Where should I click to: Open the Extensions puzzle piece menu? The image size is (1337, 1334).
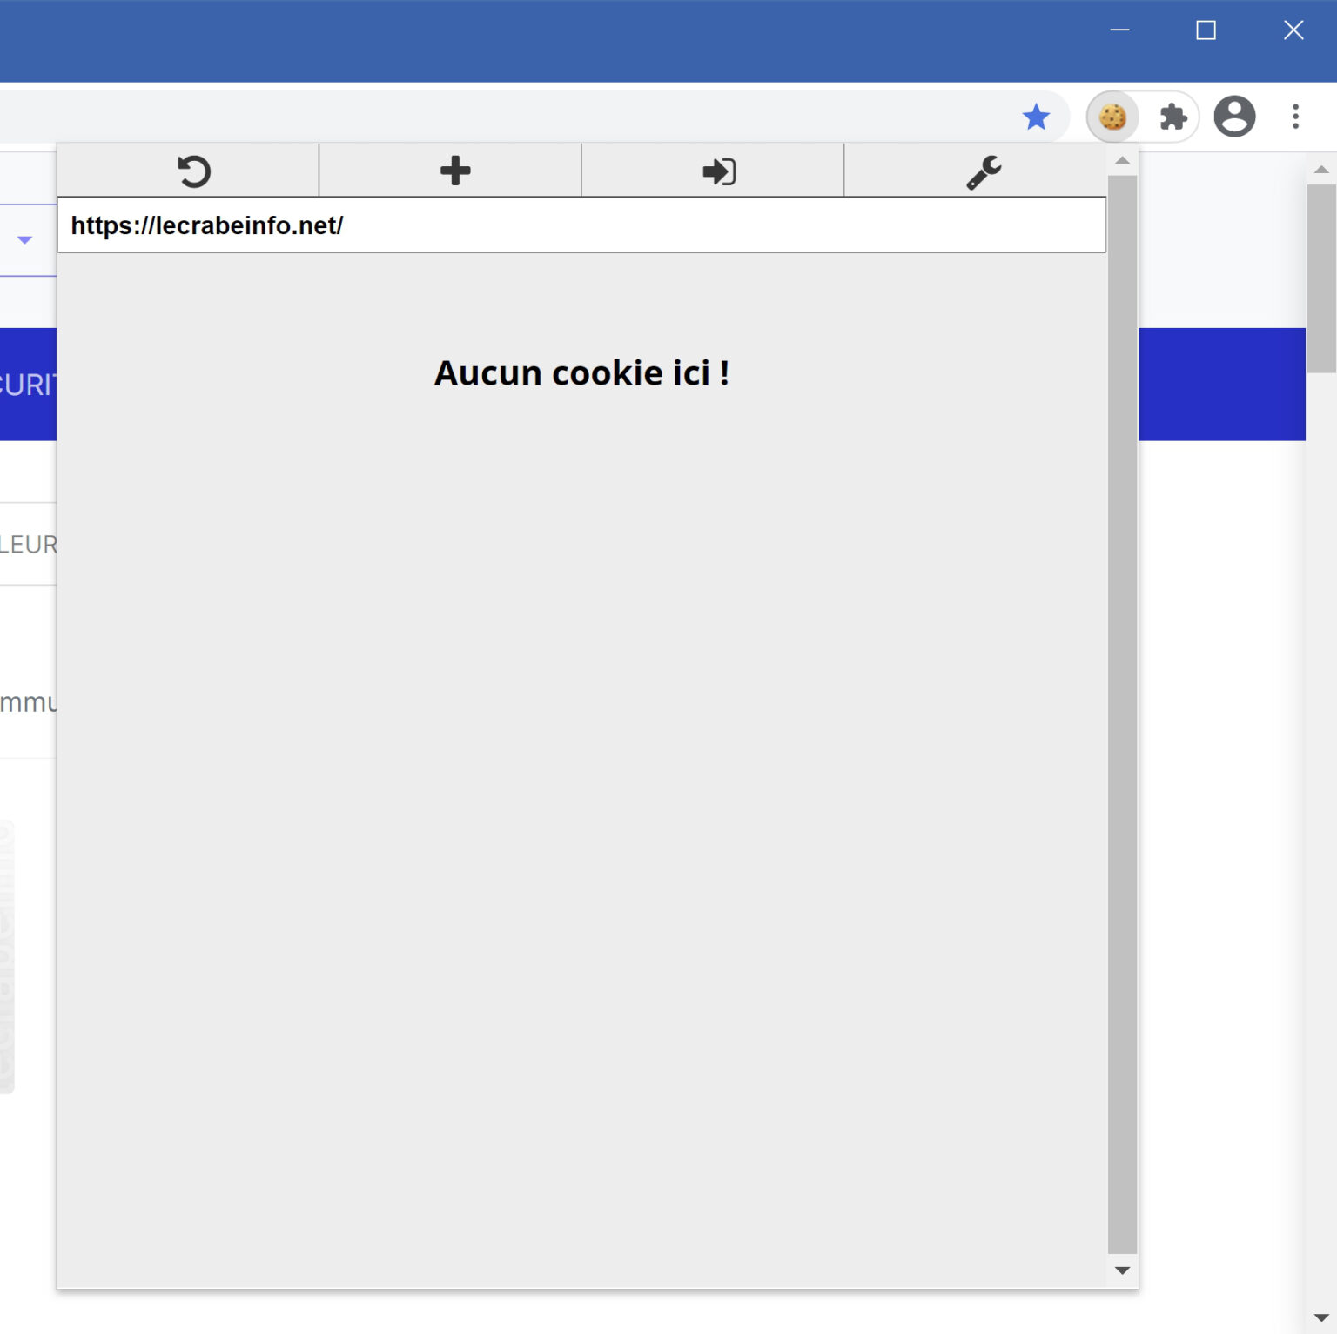tap(1173, 117)
